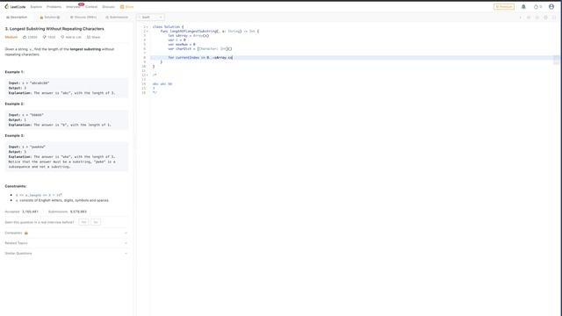
Task: Click the Share button
Action: tap(94, 37)
